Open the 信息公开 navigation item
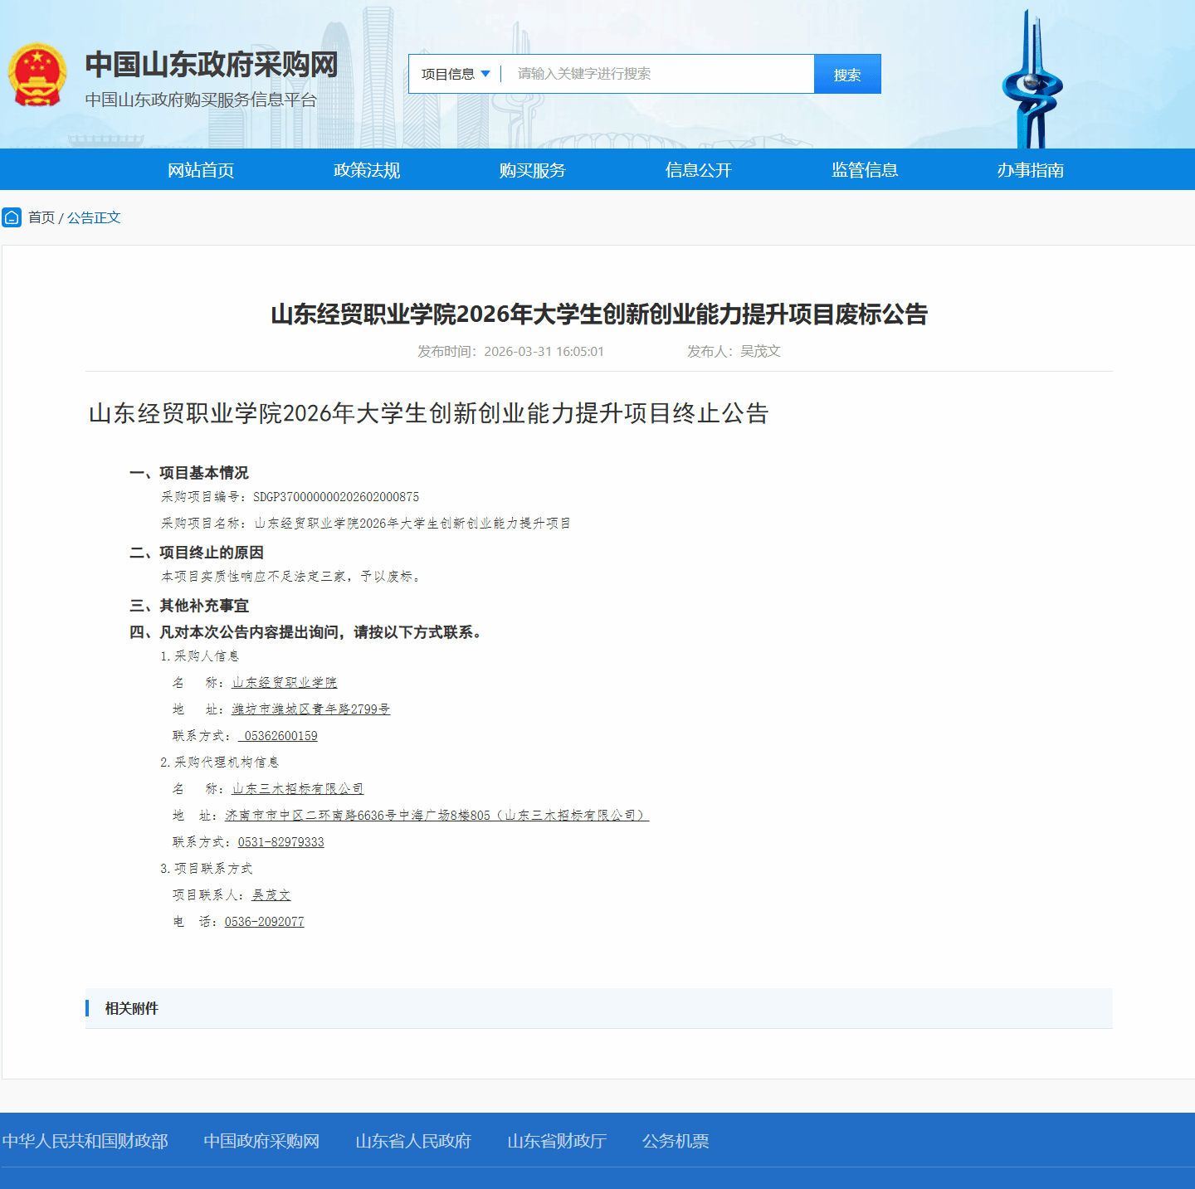1195x1189 pixels. point(699,170)
